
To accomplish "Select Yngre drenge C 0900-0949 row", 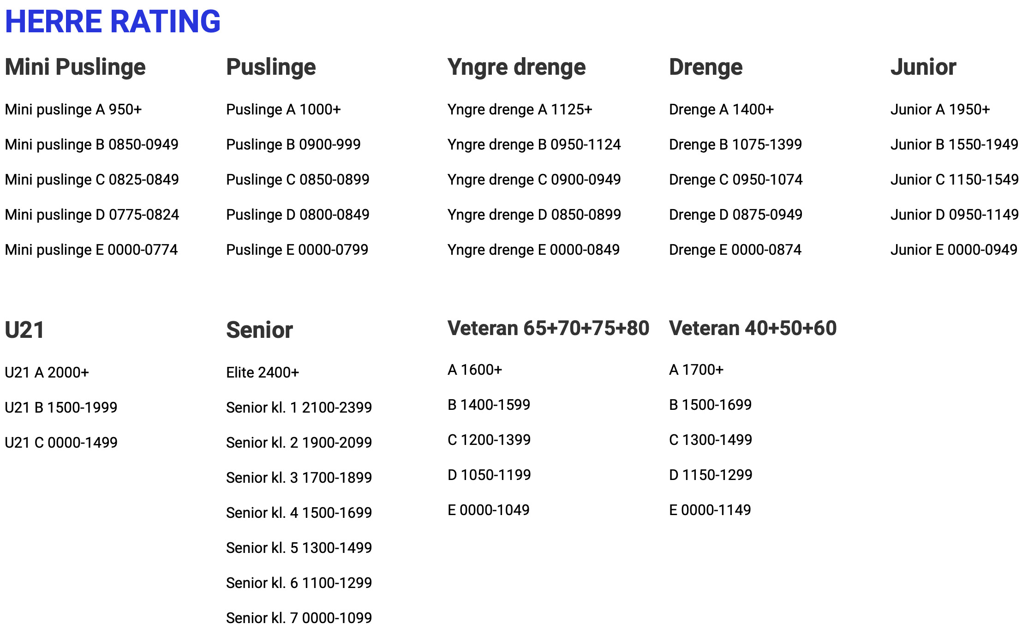I will pyautogui.click(x=534, y=180).
